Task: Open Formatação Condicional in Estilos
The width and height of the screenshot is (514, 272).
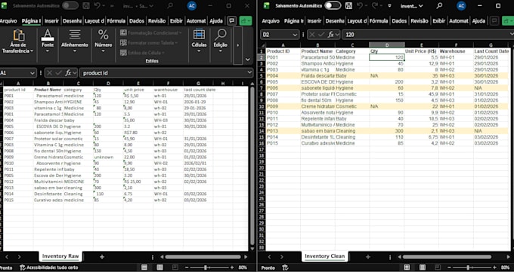Action: (x=151, y=32)
